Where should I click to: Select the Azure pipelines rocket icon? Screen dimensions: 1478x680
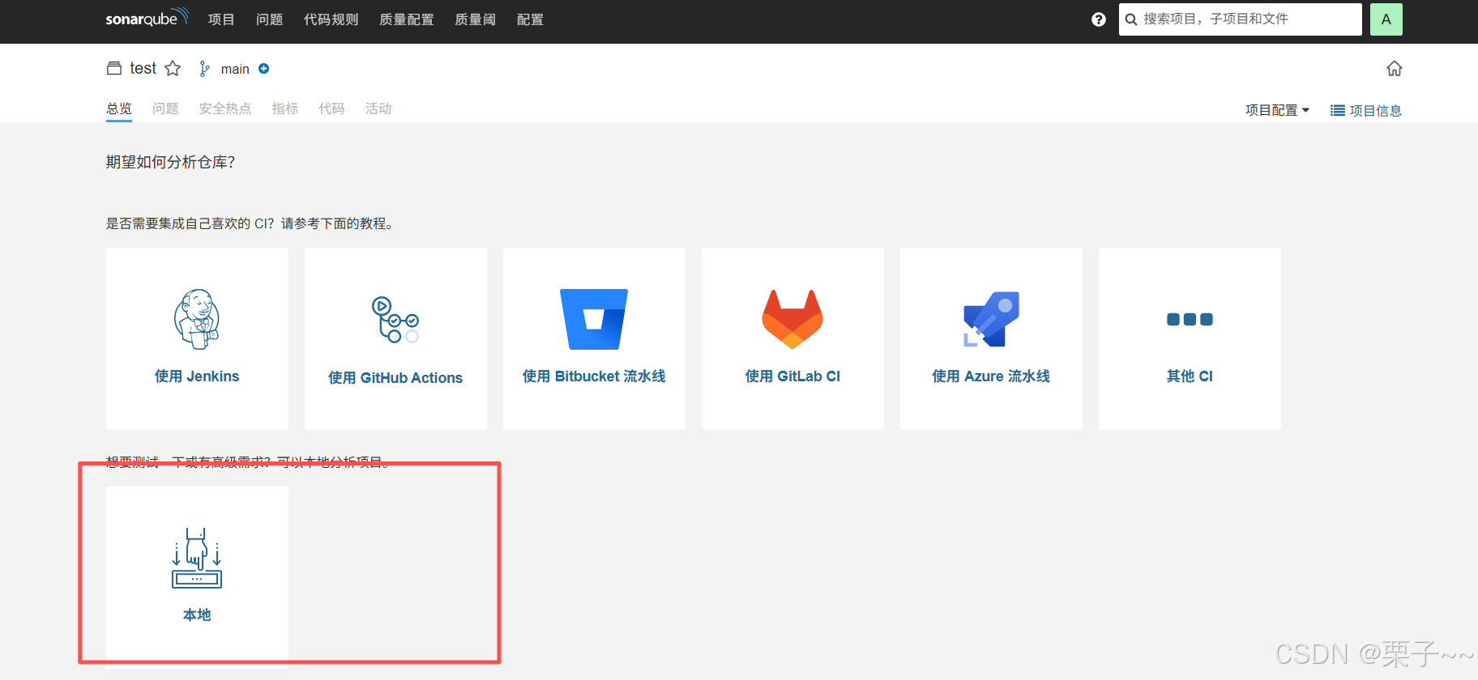991,319
